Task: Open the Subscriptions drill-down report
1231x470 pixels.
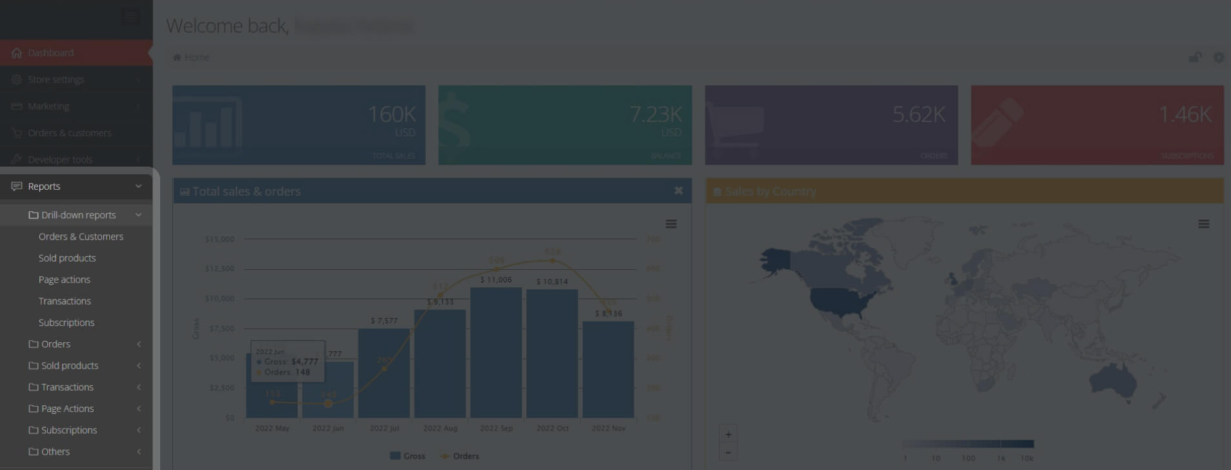Action: click(67, 323)
